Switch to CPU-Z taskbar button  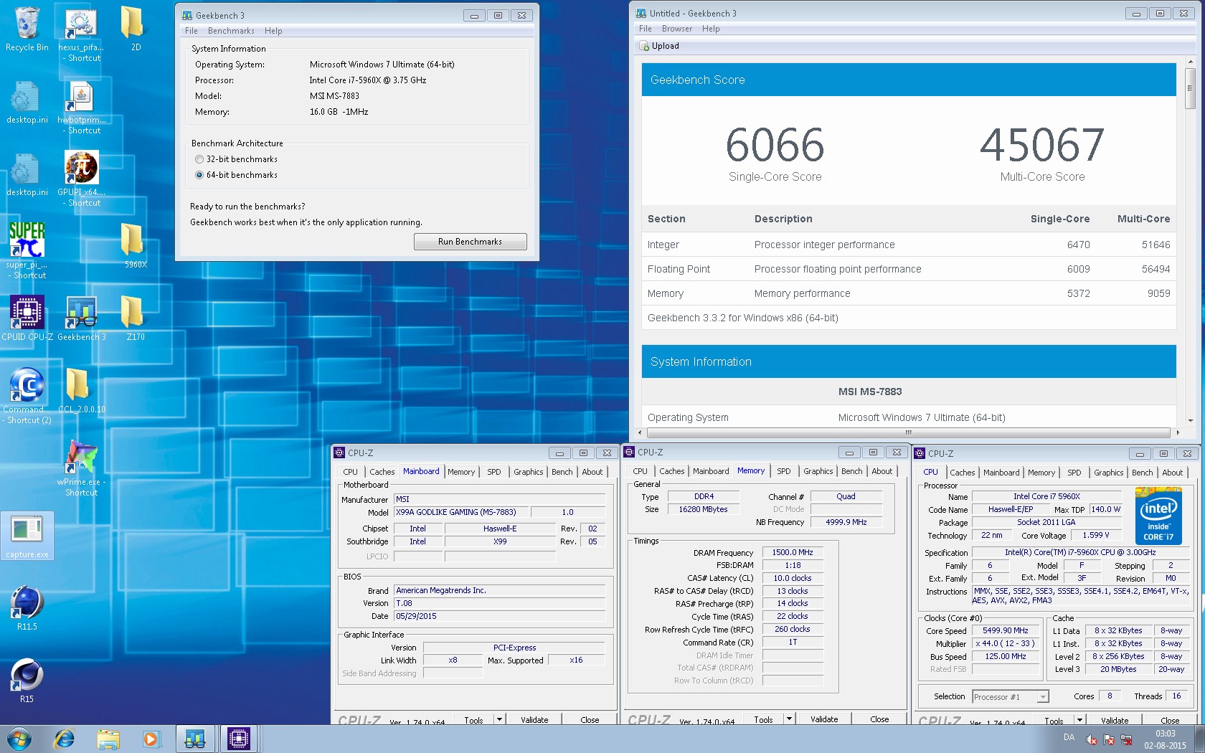click(x=238, y=739)
